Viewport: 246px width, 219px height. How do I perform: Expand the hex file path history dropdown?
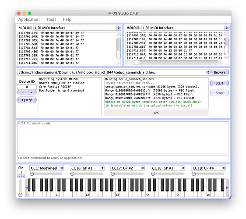point(208,72)
